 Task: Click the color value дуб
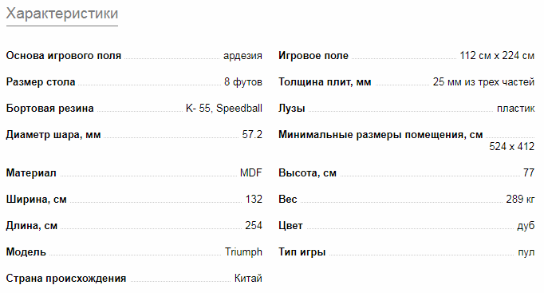point(526,226)
